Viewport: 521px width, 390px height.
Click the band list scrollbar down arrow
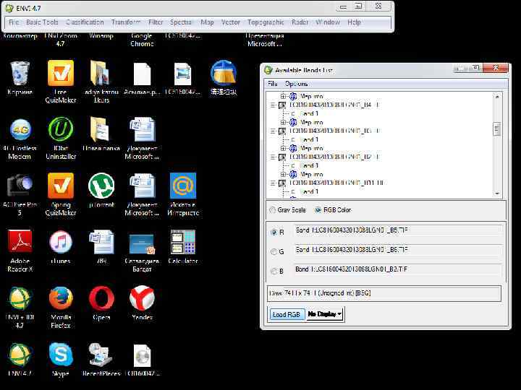point(497,194)
